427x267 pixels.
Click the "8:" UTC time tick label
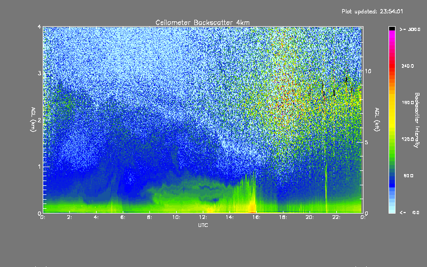click(x=149, y=217)
